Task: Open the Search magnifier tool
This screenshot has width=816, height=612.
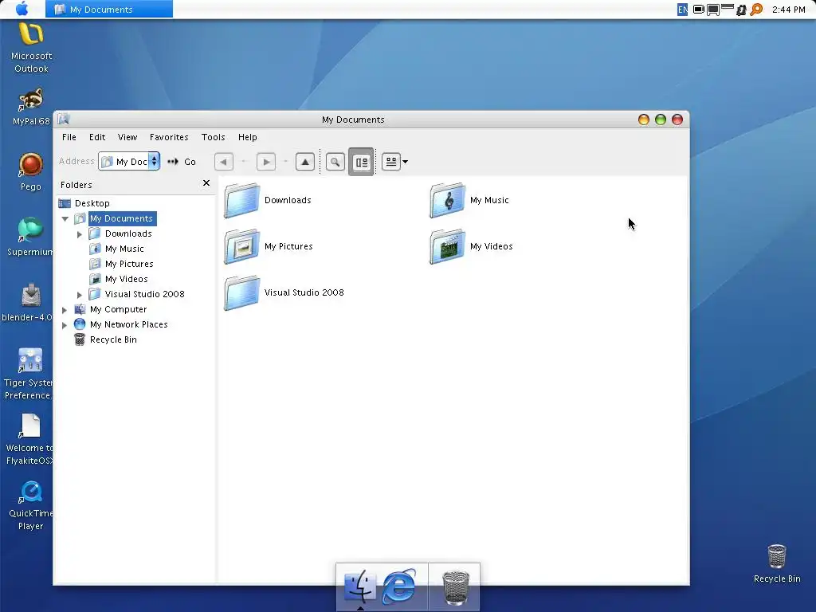Action: (335, 162)
